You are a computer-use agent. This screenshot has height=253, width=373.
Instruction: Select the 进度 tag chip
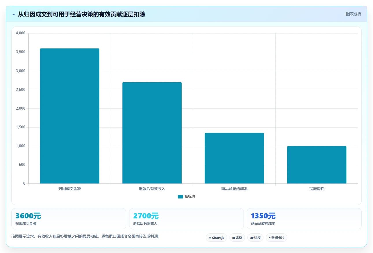coord(255,238)
